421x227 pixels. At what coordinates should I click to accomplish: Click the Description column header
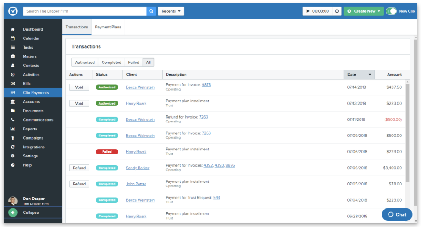click(x=253, y=75)
